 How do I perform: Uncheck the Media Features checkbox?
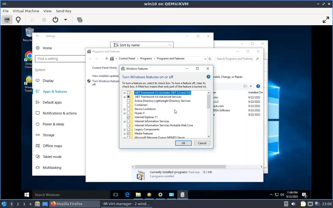pyautogui.click(x=129, y=133)
